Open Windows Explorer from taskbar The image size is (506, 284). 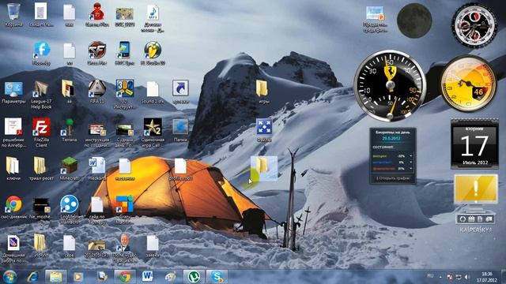[x=55, y=277]
